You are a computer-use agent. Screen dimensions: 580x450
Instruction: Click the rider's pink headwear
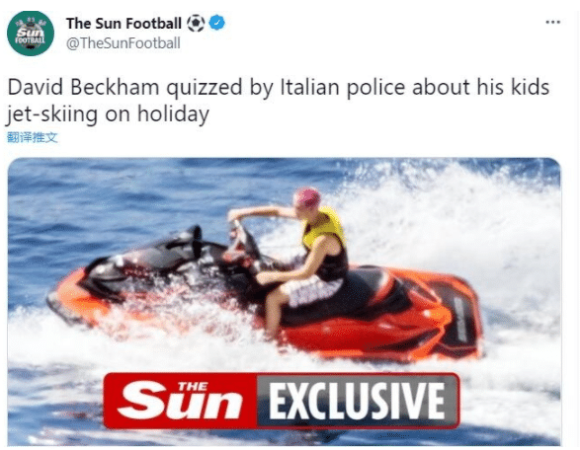pos(308,197)
